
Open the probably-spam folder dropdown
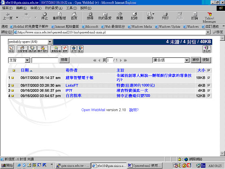click(50, 42)
